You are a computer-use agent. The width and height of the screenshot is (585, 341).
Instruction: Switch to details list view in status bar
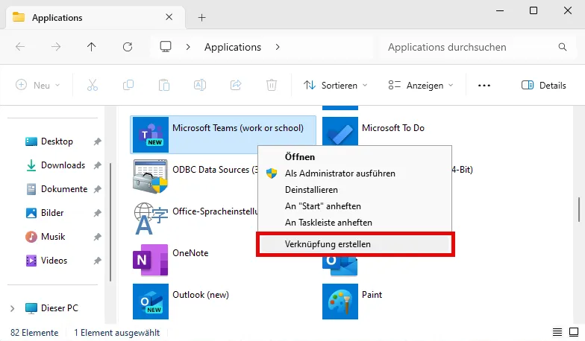coord(557,332)
